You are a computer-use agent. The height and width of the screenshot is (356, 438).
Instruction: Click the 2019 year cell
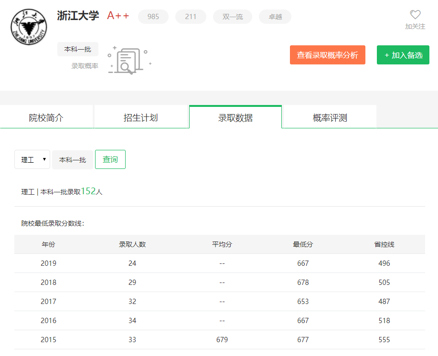tap(48, 263)
